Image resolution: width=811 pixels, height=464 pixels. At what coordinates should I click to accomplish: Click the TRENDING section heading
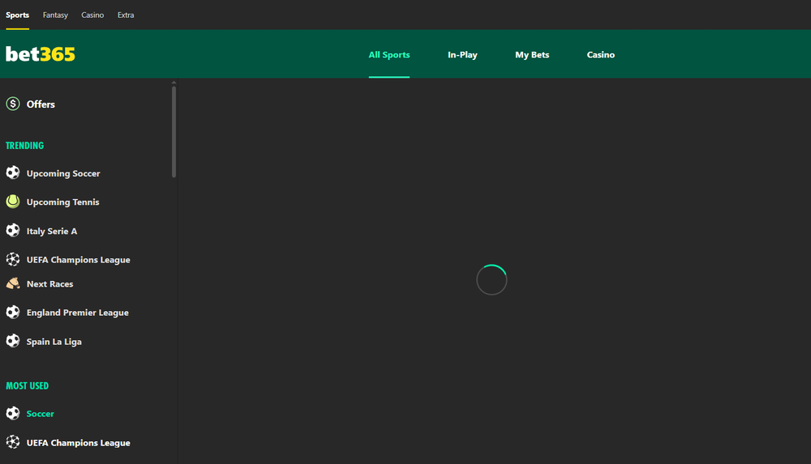tap(25, 146)
